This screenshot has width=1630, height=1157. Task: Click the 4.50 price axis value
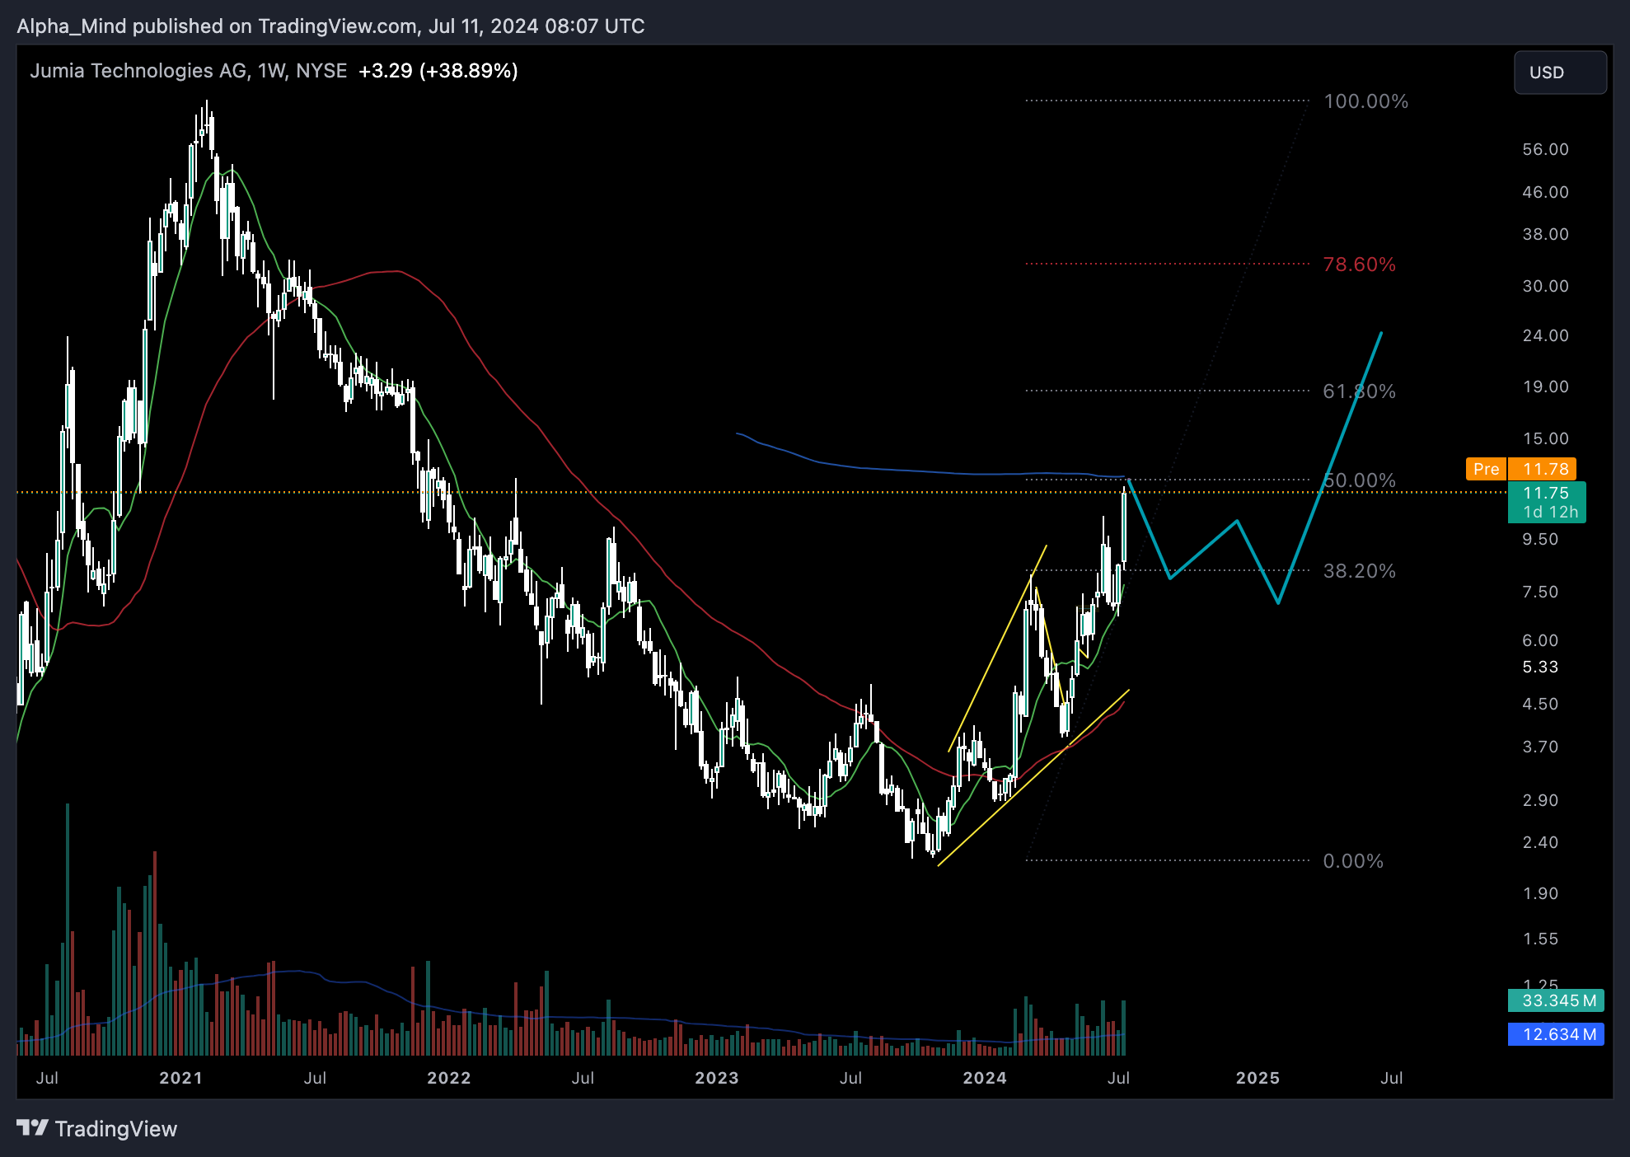click(x=1540, y=704)
